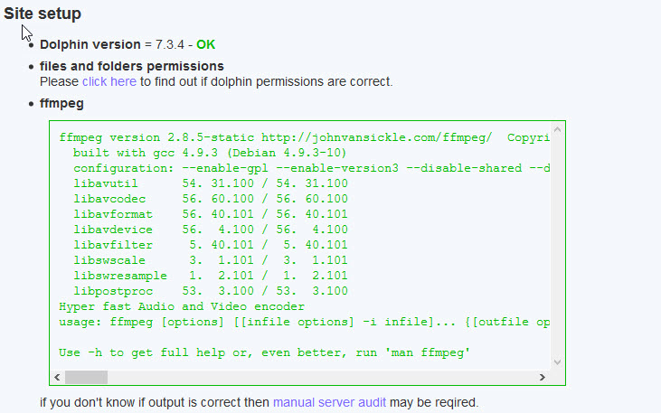The width and height of the screenshot is (661, 413).
Task: Click the 'Site setup' heading
Action: pyautogui.click(x=42, y=14)
